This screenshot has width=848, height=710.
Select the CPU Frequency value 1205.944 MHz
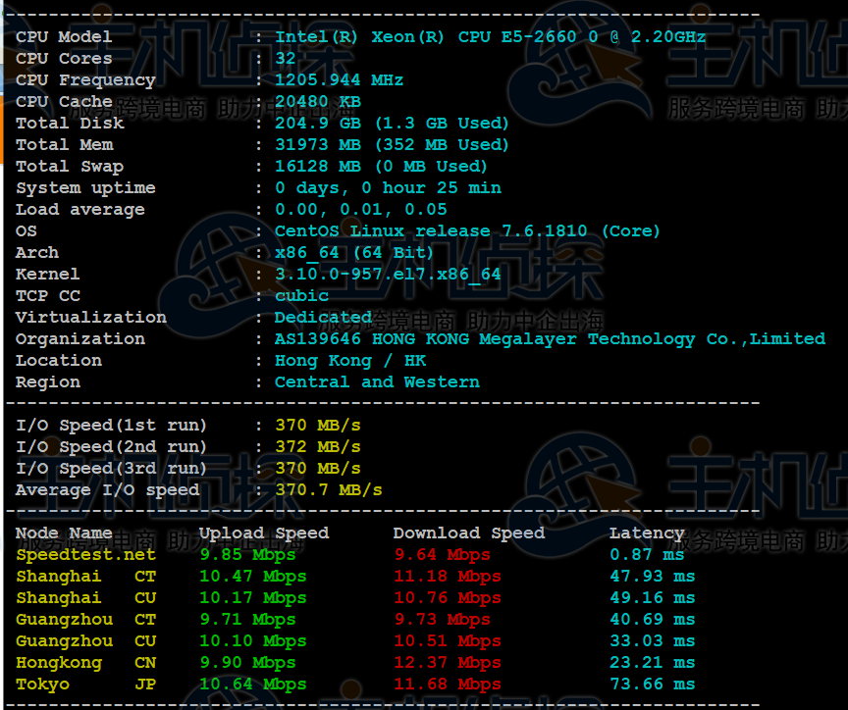pos(339,80)
